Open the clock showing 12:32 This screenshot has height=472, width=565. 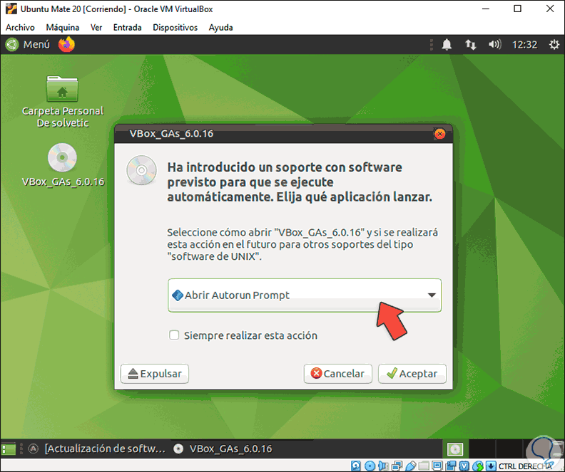click(524, 45)
